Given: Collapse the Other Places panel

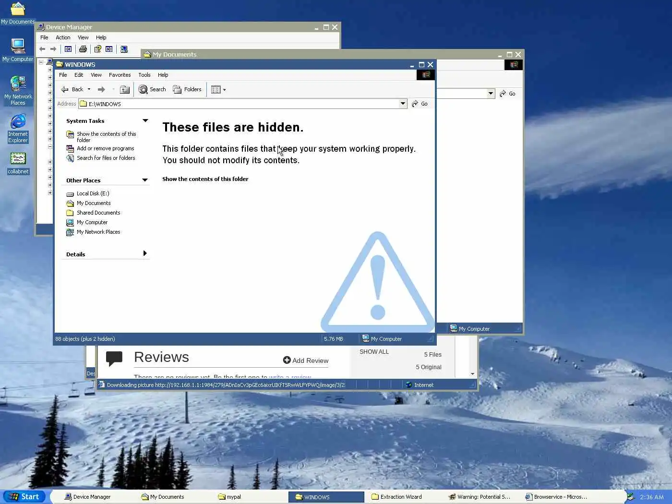Looking at the screenshot, I should coord(145,180).
